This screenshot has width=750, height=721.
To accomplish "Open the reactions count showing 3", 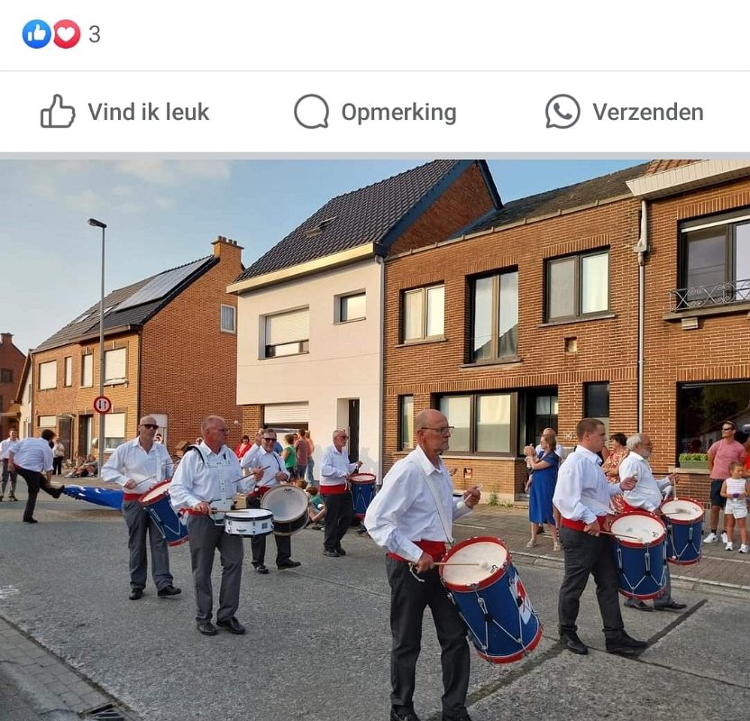I will tap(95, 34).
